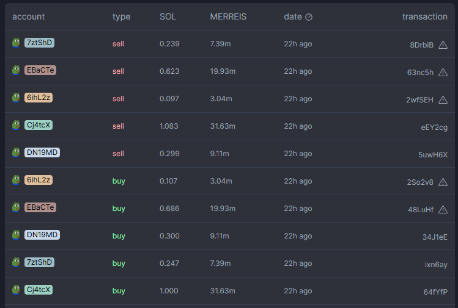The image size is (458, 308).
Task: Click the SOL column header
Action: [168, 16]
